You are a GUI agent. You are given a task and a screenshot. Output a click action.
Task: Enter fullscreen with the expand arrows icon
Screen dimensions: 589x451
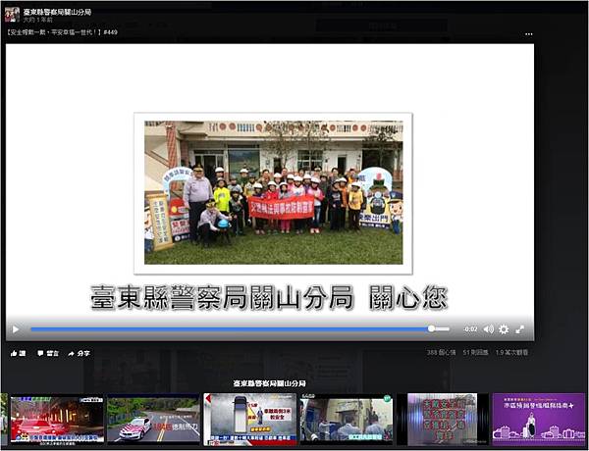click(519, 329)
